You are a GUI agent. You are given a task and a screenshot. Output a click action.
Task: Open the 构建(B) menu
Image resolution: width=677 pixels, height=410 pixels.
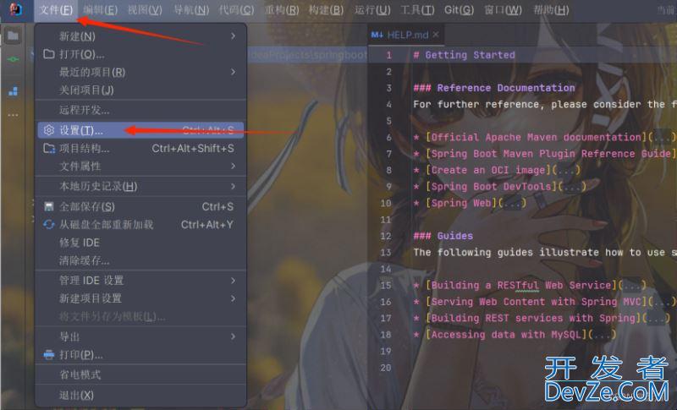(x=326, y=10)
